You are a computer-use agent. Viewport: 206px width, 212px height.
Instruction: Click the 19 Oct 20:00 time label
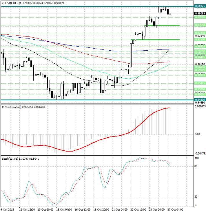pyautogui.click(x=101, y=210)
